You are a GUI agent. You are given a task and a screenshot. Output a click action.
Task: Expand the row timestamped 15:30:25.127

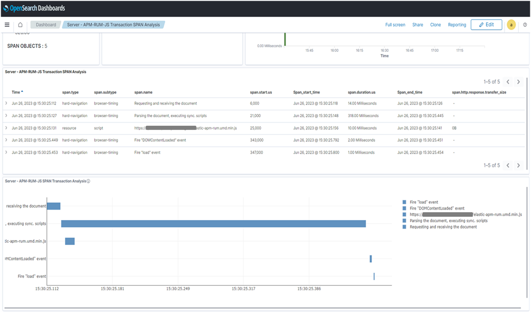pos(6,116)
